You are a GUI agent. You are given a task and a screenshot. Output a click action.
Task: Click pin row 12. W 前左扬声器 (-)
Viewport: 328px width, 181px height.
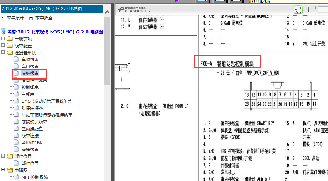(x=142, y=27)
